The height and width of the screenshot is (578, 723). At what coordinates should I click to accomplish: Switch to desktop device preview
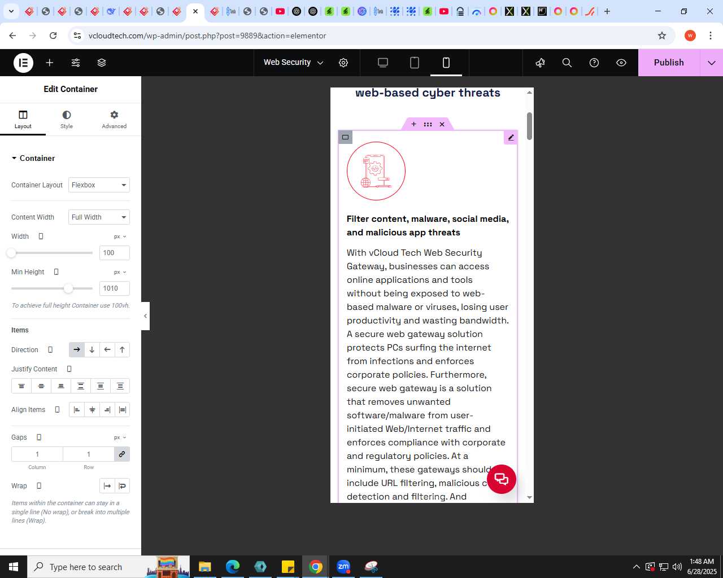[x=383, y=63]
